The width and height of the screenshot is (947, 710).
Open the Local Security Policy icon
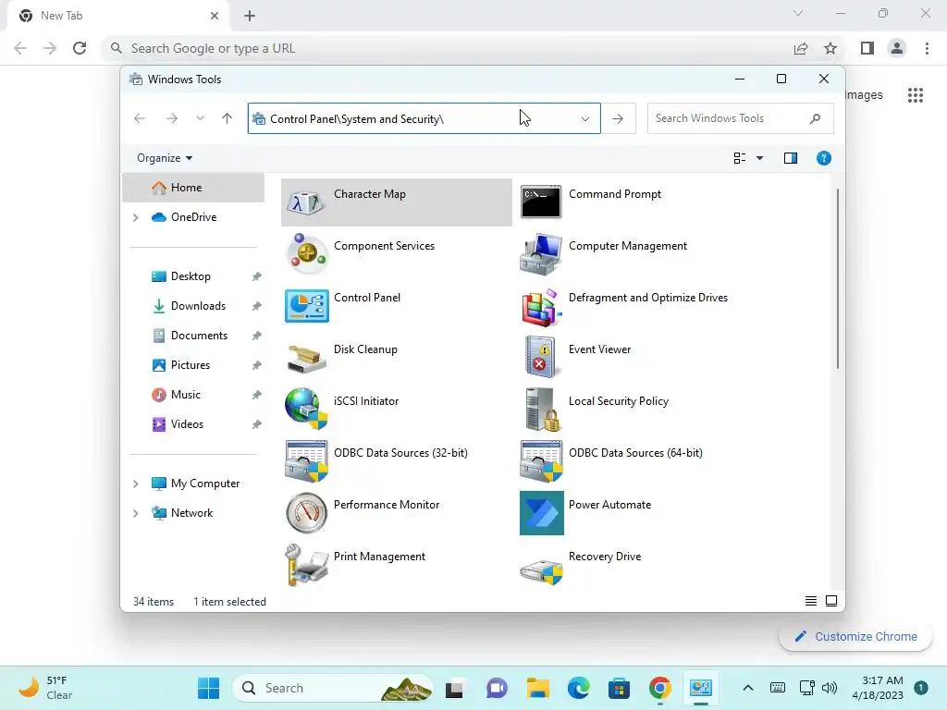click(542, 410)
